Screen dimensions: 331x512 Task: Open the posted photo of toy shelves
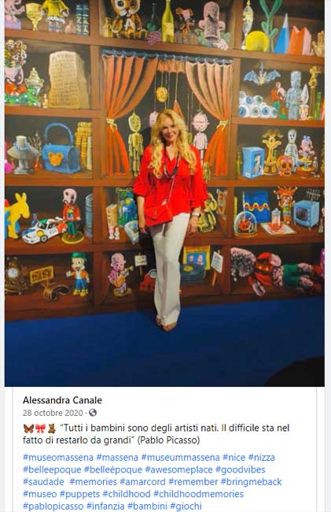[x=164, y=193]
